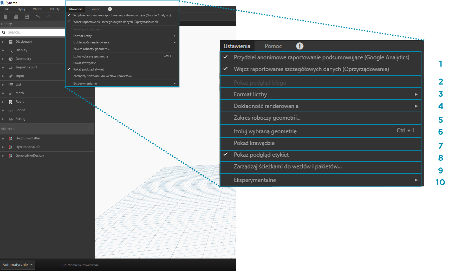Choose Zarządzaj ścieżkami do węzłów in Dynamo window dropdown
The height and width of the screenshot is (271, 455).
(122, 76)
